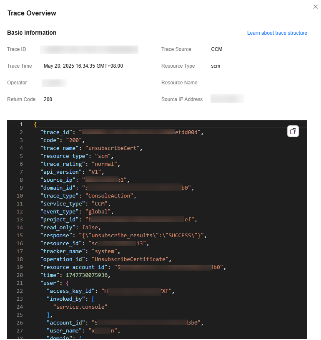This screenshot has width=321, height=340.
Task: Click the Return Code value 200
Action: [x=48, y=99]
